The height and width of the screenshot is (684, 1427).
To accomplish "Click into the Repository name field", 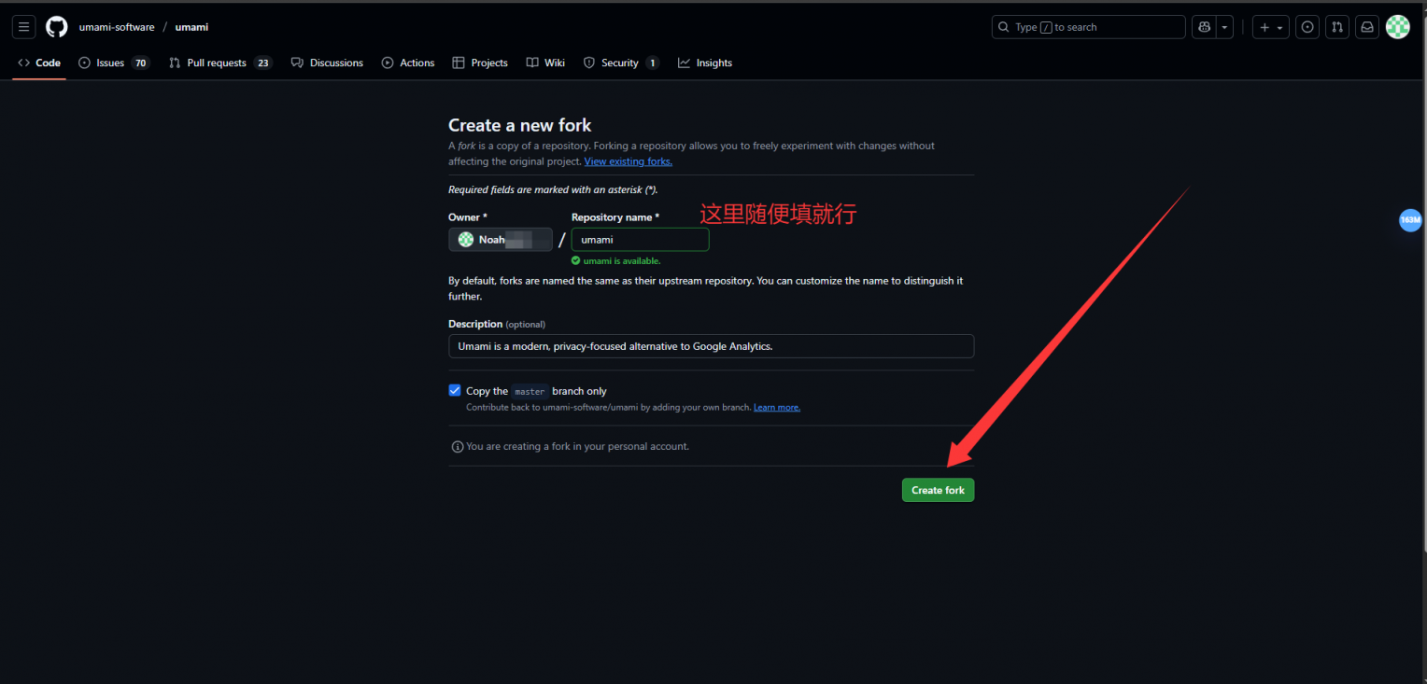I will click(641, 240).
